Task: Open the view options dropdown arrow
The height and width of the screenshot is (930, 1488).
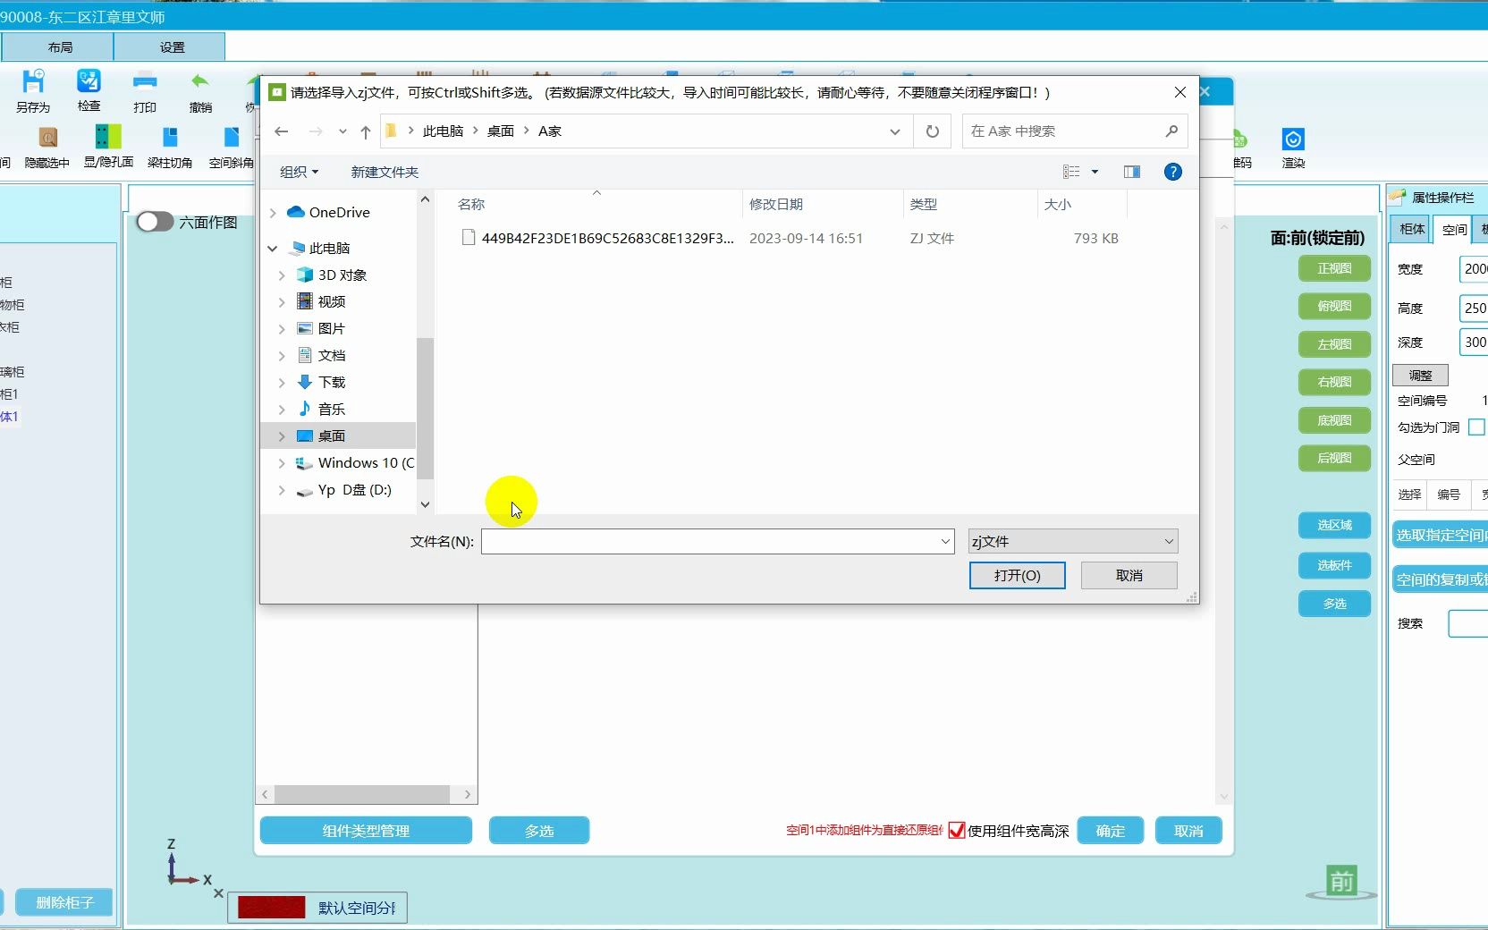Action: tap(1095, 172)
